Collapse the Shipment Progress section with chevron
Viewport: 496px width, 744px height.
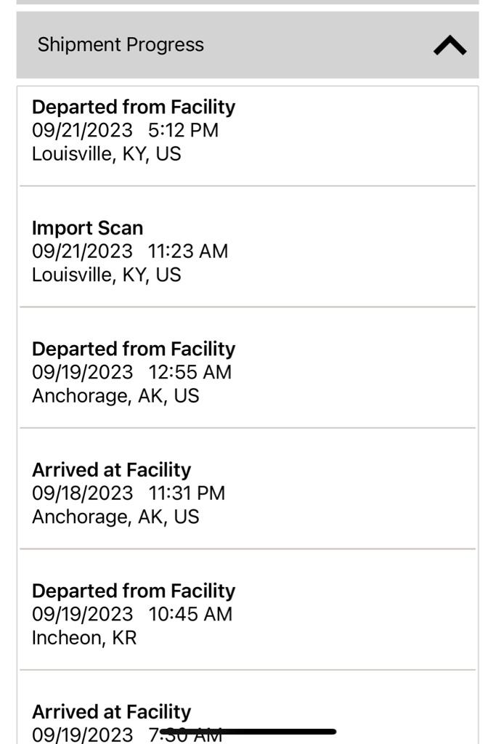(x=450, y=46)
